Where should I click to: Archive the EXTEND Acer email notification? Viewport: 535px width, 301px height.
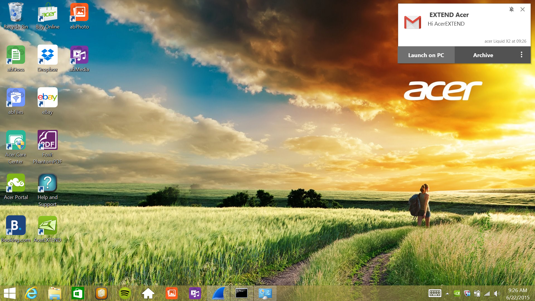(x=483, y=55)
